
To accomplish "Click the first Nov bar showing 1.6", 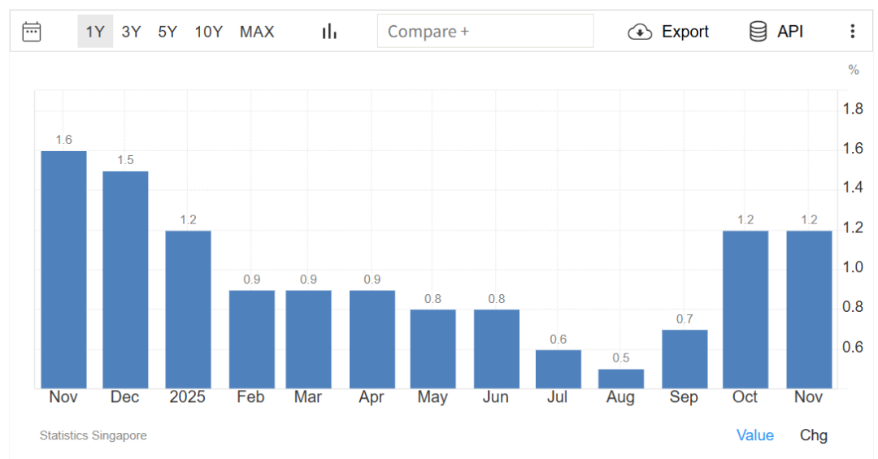I will tap(63, 270).
